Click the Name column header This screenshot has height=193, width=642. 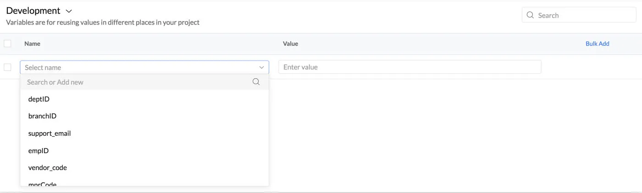(32, 43)
